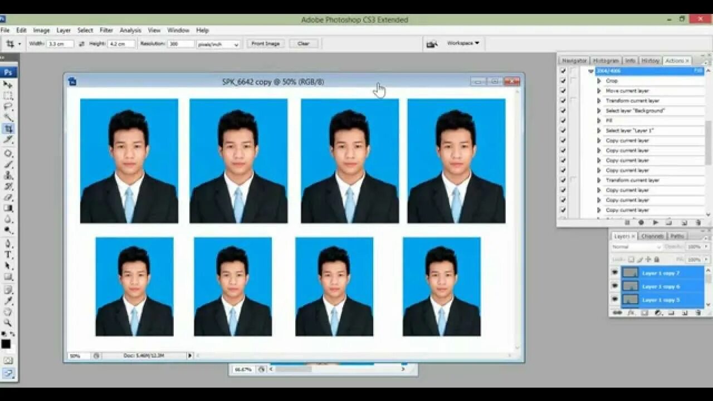Uncheck the Crop step checkbox
Image resolution: width=713 pixels, height=401 pixels.
563,81
